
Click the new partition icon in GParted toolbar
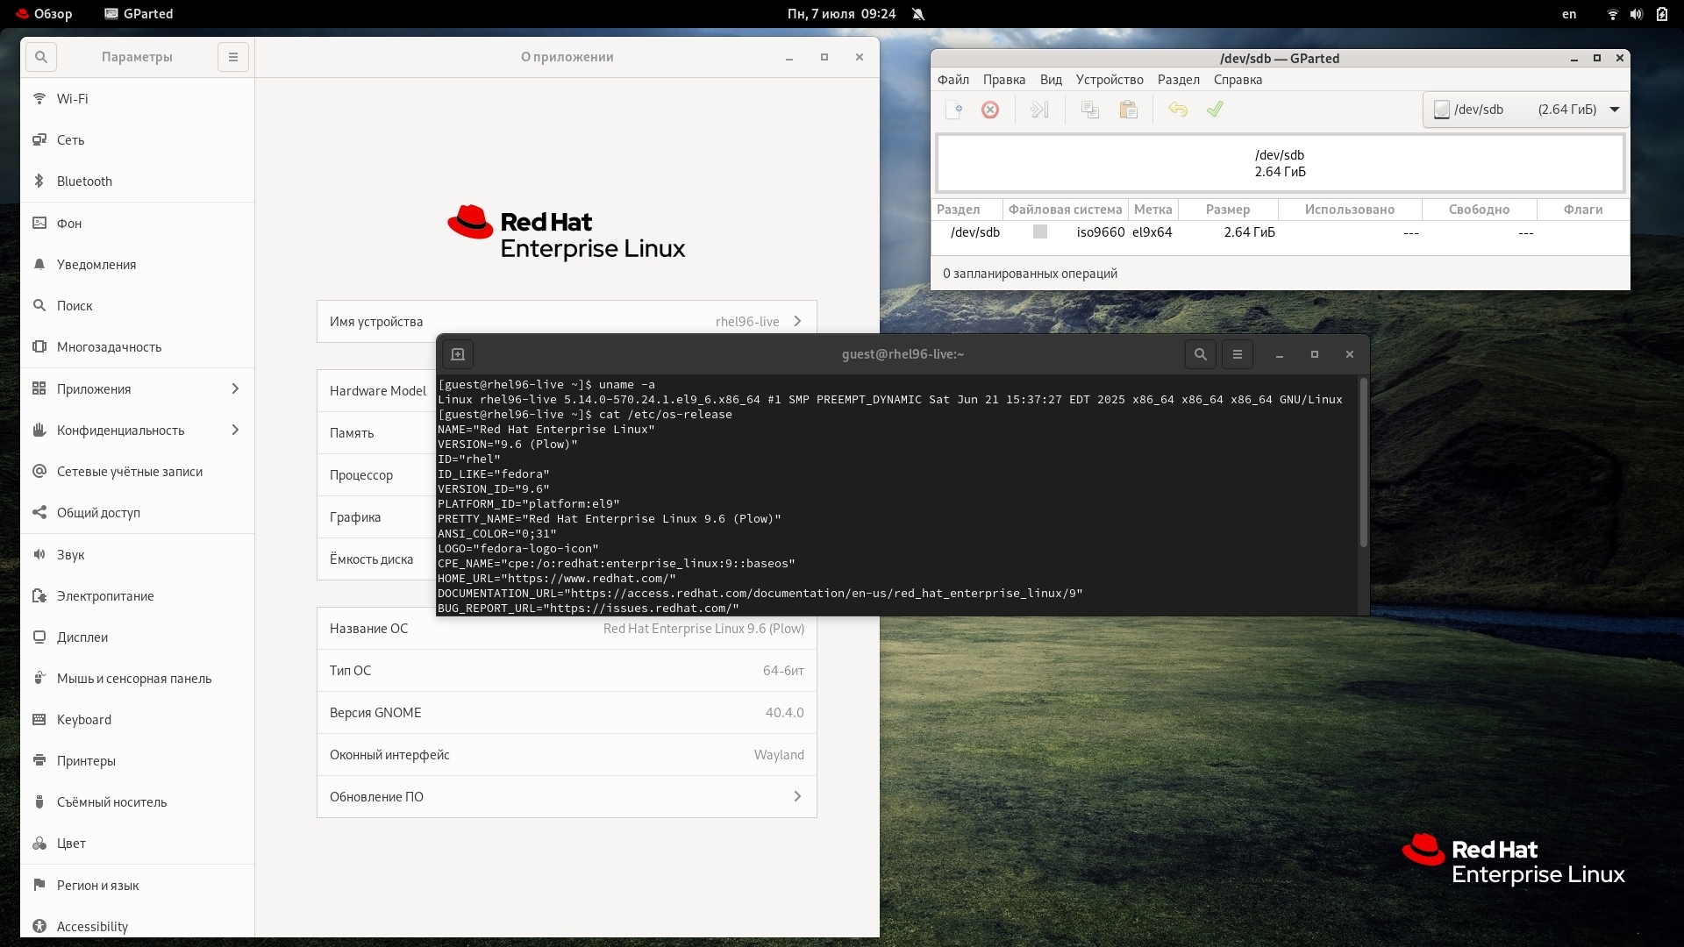click(x=954, y=110)
